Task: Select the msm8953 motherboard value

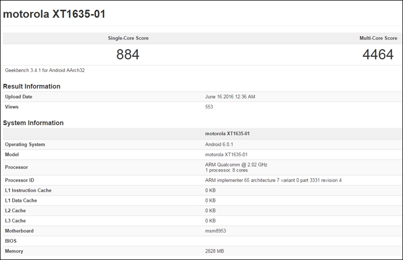Action: click(x=216, y=231)
